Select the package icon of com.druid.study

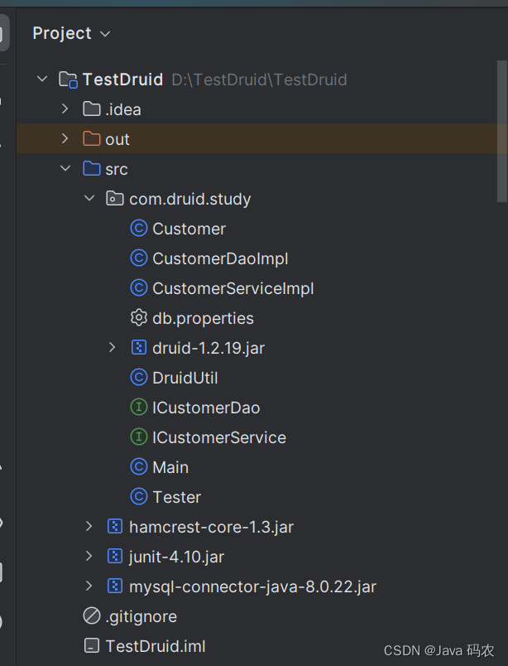[x=114, y=198]
